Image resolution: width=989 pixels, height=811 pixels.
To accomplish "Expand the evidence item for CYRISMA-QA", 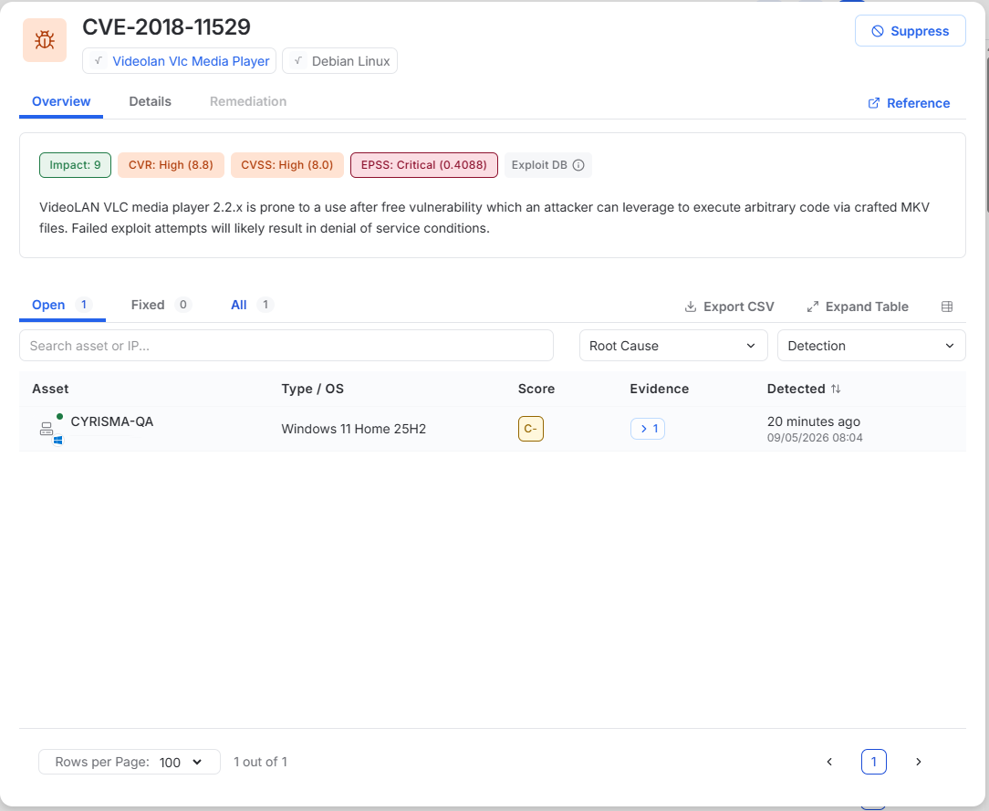I will pyautogui.click(x=647, y=429).
